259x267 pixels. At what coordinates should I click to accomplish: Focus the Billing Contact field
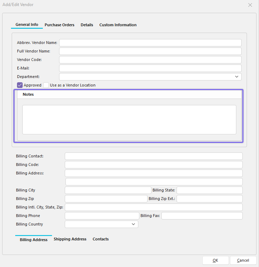[x=154, y=156]
